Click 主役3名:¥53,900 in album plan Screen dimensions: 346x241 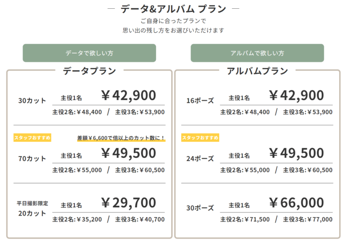pyautogui.click(x=308, y=112)
